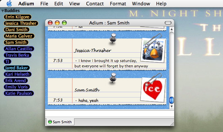Zoom the chat window with green button
This screenshot has height=132, width=223.
(64, 23)
